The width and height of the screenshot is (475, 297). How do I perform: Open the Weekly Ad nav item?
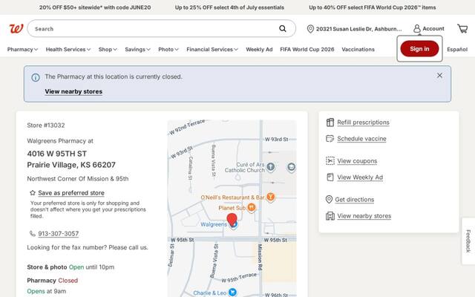(x=259, y=50)
